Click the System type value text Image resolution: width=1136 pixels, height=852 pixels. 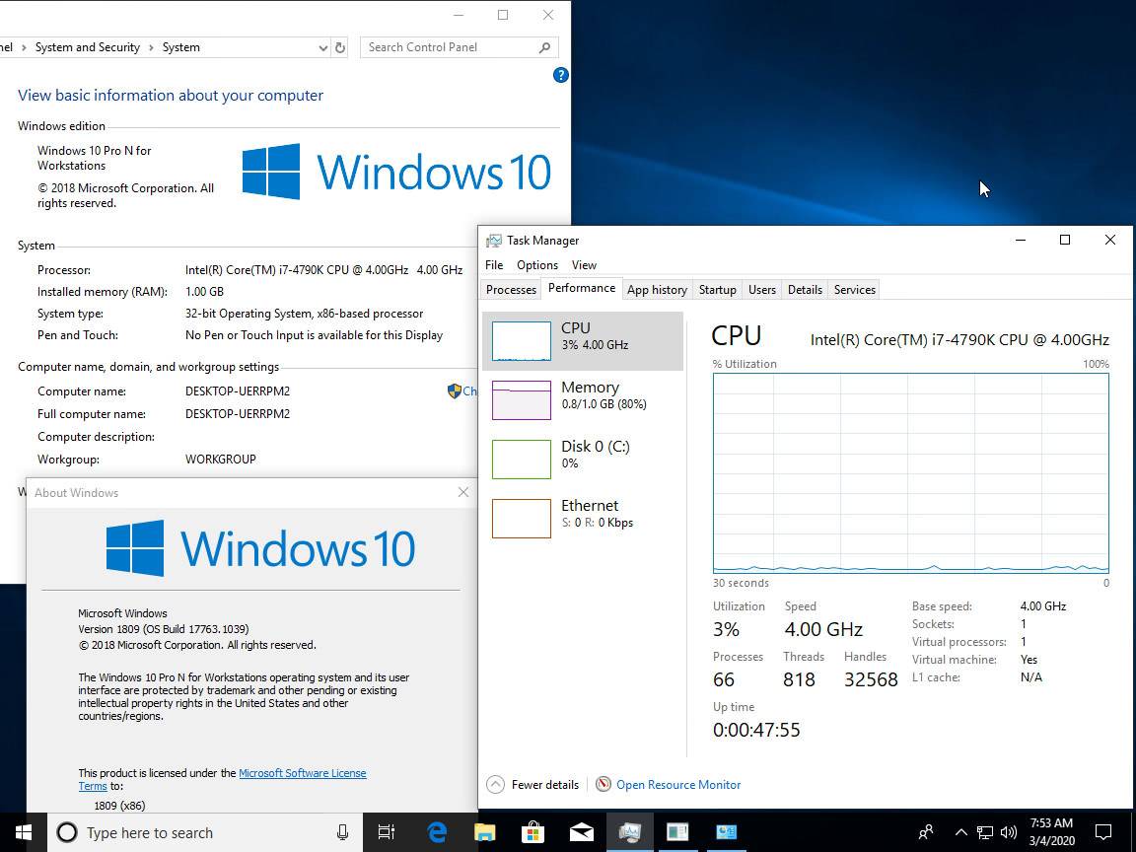tap(305, 314)
